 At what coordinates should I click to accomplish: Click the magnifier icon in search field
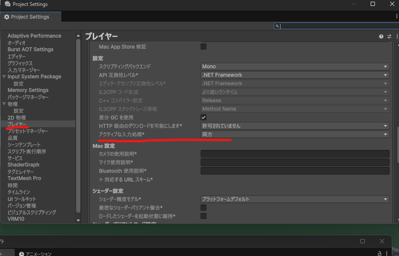(x=277, y=26)
